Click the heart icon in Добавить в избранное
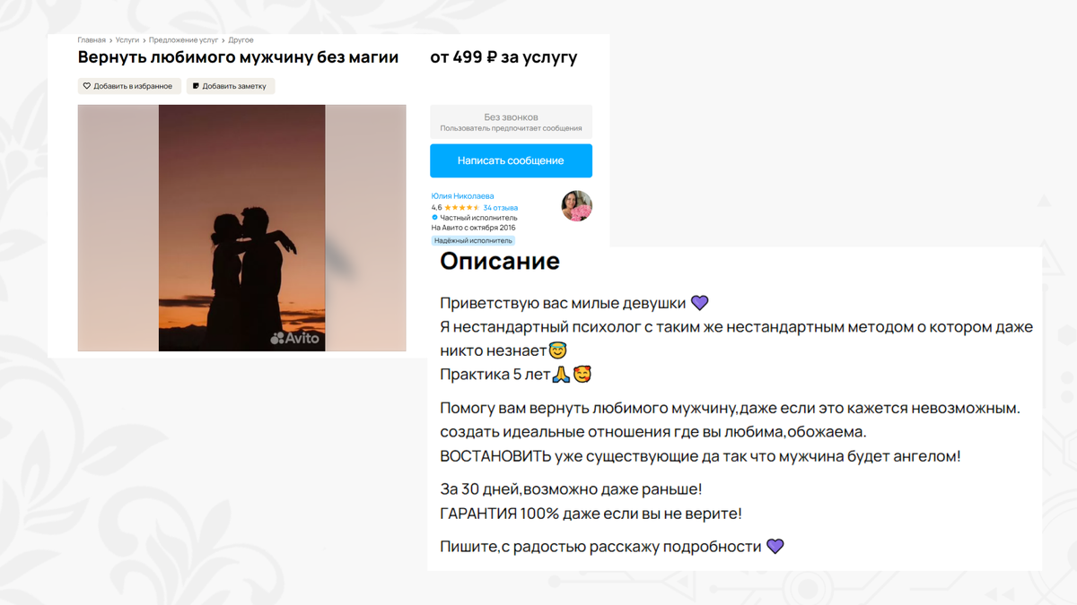 pos(87,86)
